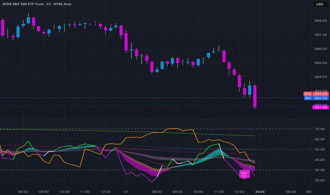This screenshot has width=330, height=195.
Task: Click the Ask 682.53 price label
Action: [316, 94]
